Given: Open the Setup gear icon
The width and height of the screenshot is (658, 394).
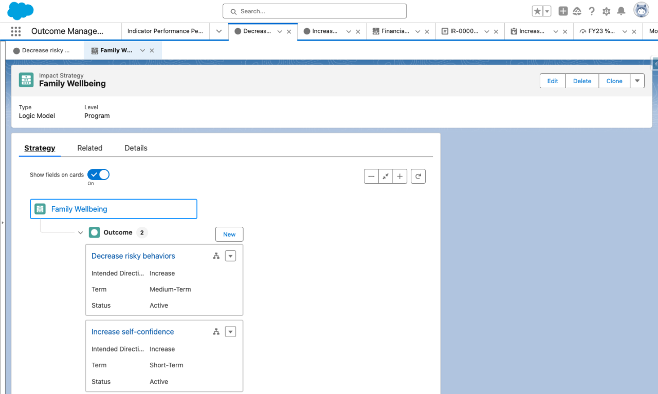Looking at the screenshot, I should click(x=607, y=11).
